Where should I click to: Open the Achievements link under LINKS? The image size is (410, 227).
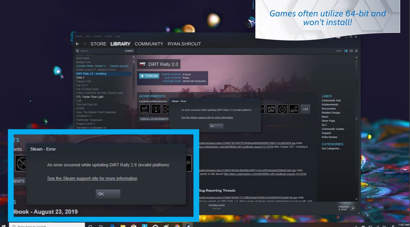pyautogui.click(x=330, y=105)
